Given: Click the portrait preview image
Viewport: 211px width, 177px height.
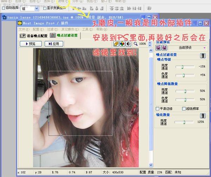Looking at the screenshot, I should 86,108.
